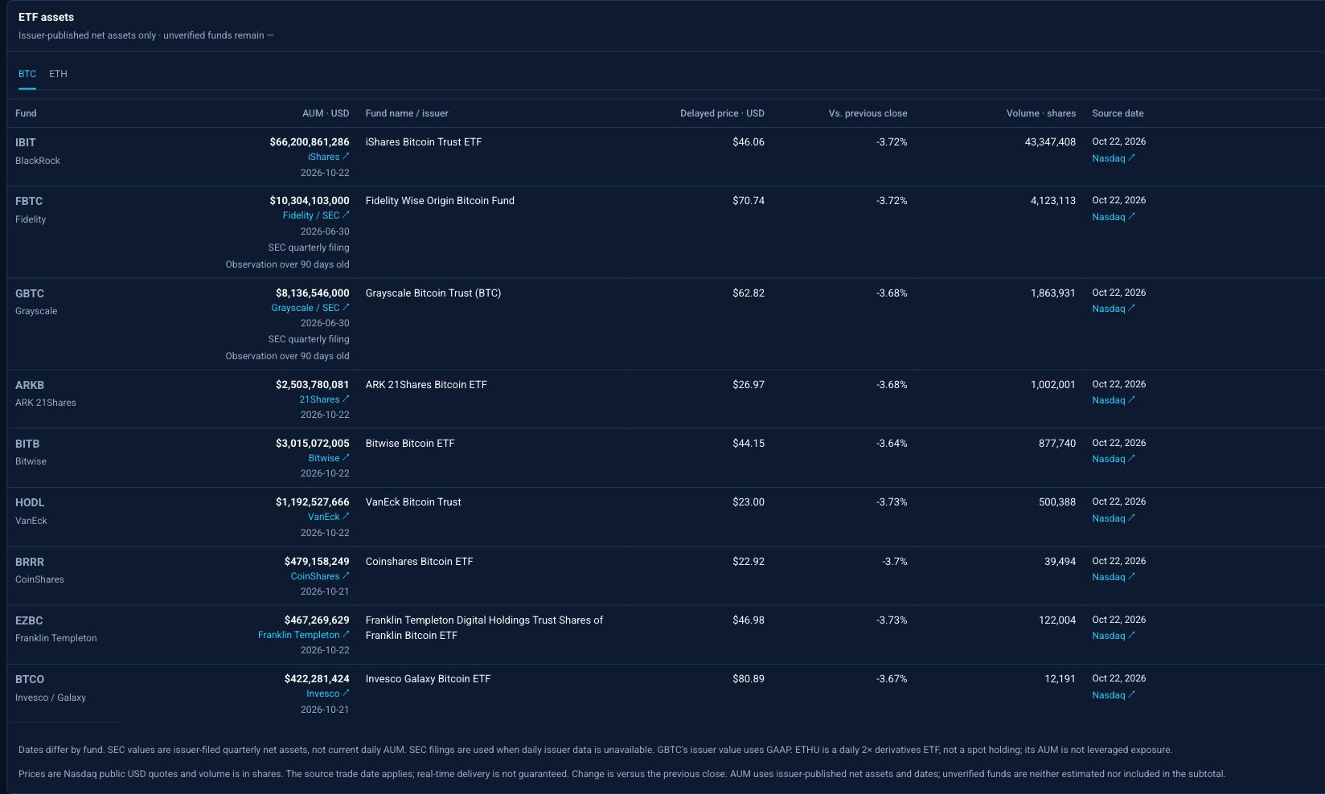The height and width of the screenshot is (794, 1325).
Task: Visit the VanEck AUM source link
Action: click(329, 517)
